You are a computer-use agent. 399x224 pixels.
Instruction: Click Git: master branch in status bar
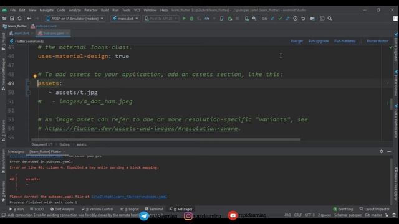pyautogui.click(x=373, y=215)
